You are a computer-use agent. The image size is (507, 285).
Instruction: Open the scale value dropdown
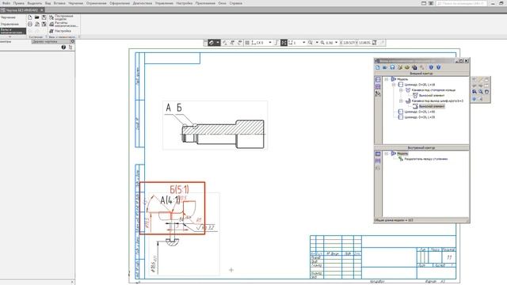(x=336, y=43)
